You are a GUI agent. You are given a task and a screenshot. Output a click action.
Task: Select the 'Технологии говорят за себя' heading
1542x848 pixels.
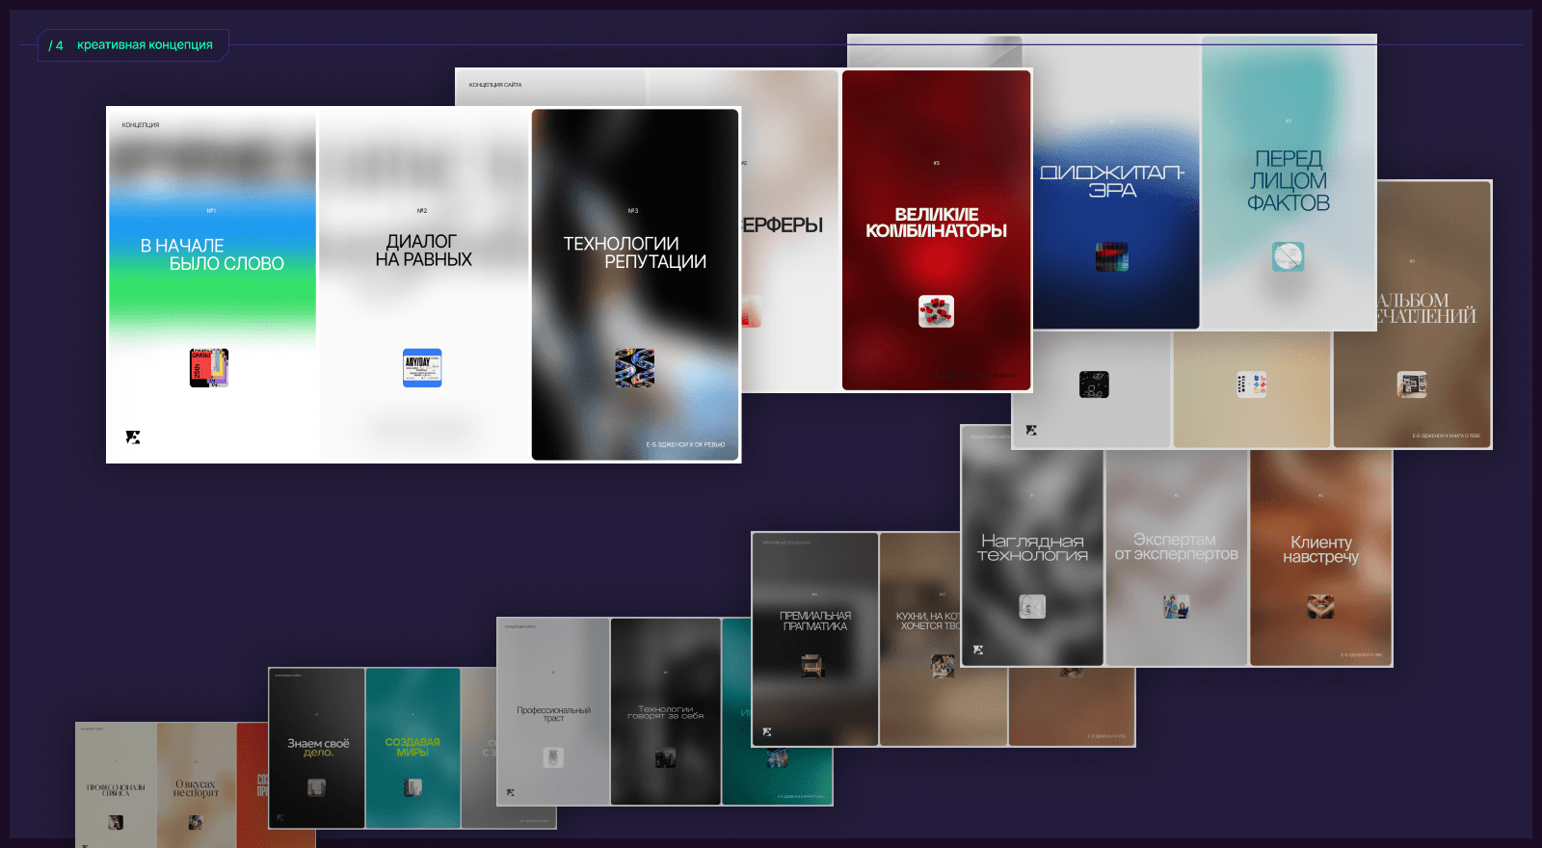[665, 712]
